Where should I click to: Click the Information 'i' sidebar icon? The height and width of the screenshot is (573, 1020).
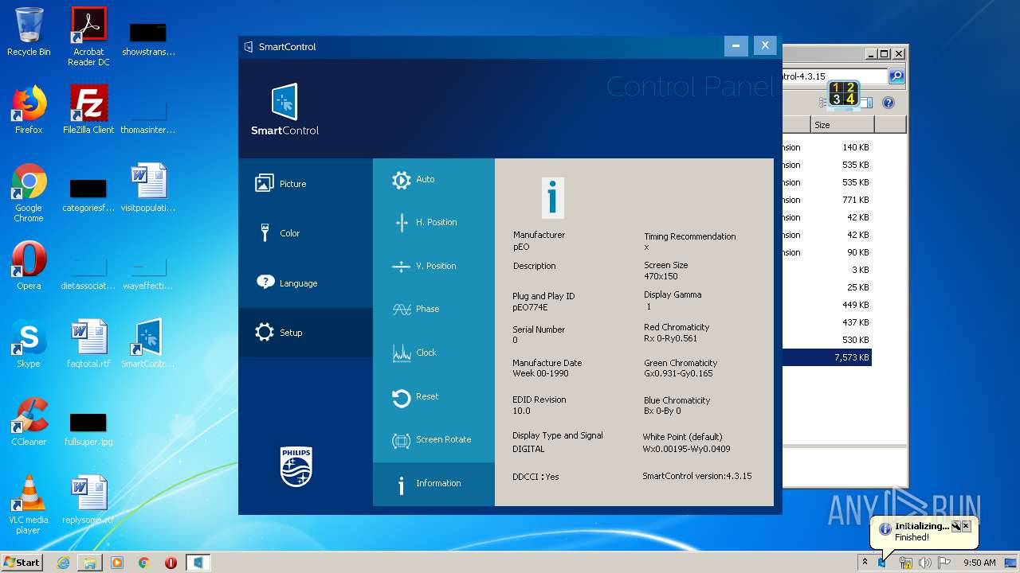pos(402,485)
